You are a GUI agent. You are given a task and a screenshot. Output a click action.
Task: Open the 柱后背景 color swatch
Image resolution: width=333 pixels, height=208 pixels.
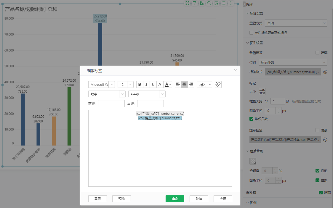[x=253, y=161]
